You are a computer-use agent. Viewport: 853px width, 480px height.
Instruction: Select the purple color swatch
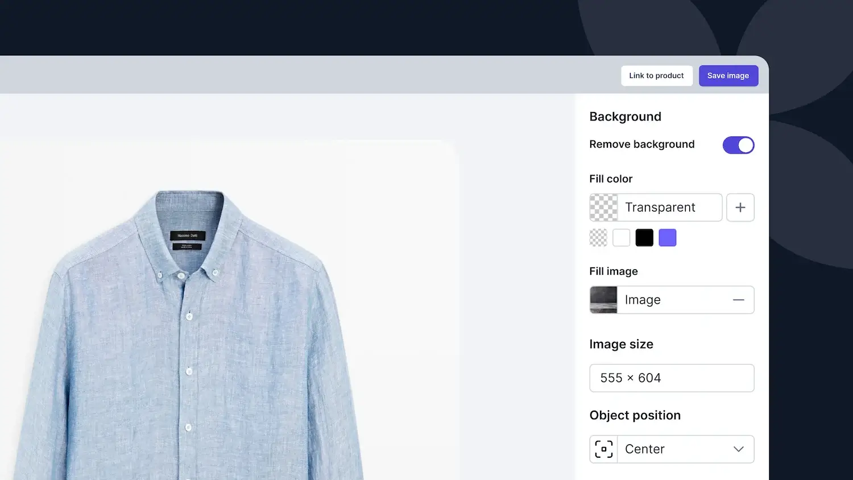pos(668,238)
